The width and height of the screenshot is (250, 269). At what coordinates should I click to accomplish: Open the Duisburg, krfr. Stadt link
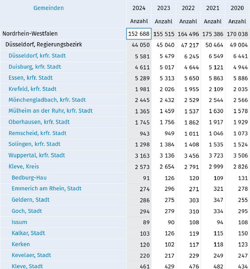coord(35,67)
